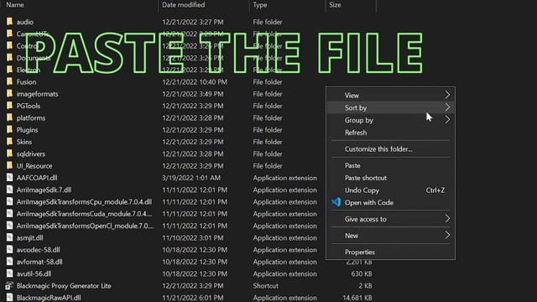537x302 pixels.
Task: Click the 14,681 KB size cell
Action: click(x=357, y=298)
